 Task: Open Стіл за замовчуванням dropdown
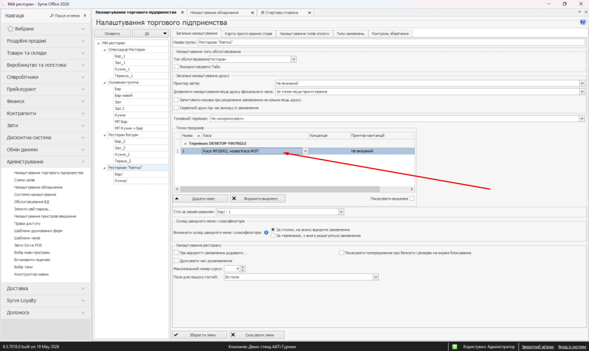point(341,212)
